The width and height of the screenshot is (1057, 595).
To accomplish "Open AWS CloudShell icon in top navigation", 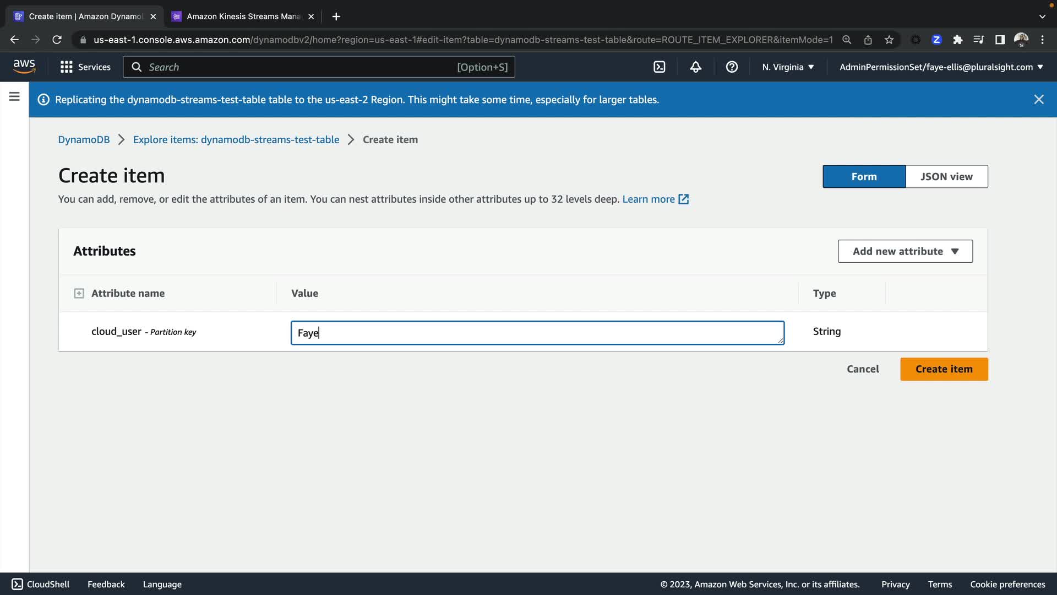I will 659,67.
